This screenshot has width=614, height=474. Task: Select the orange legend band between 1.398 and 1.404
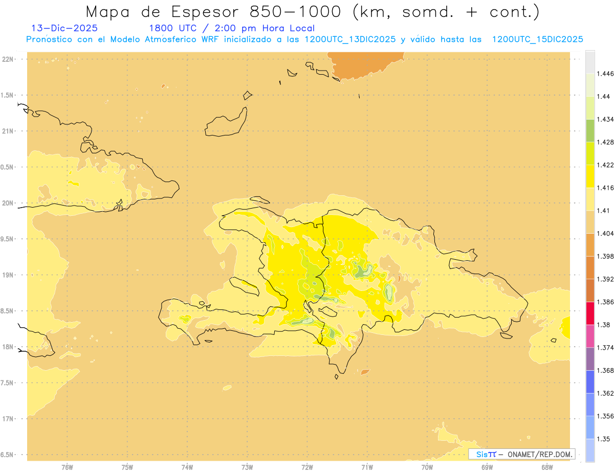[x=590, y=244]
